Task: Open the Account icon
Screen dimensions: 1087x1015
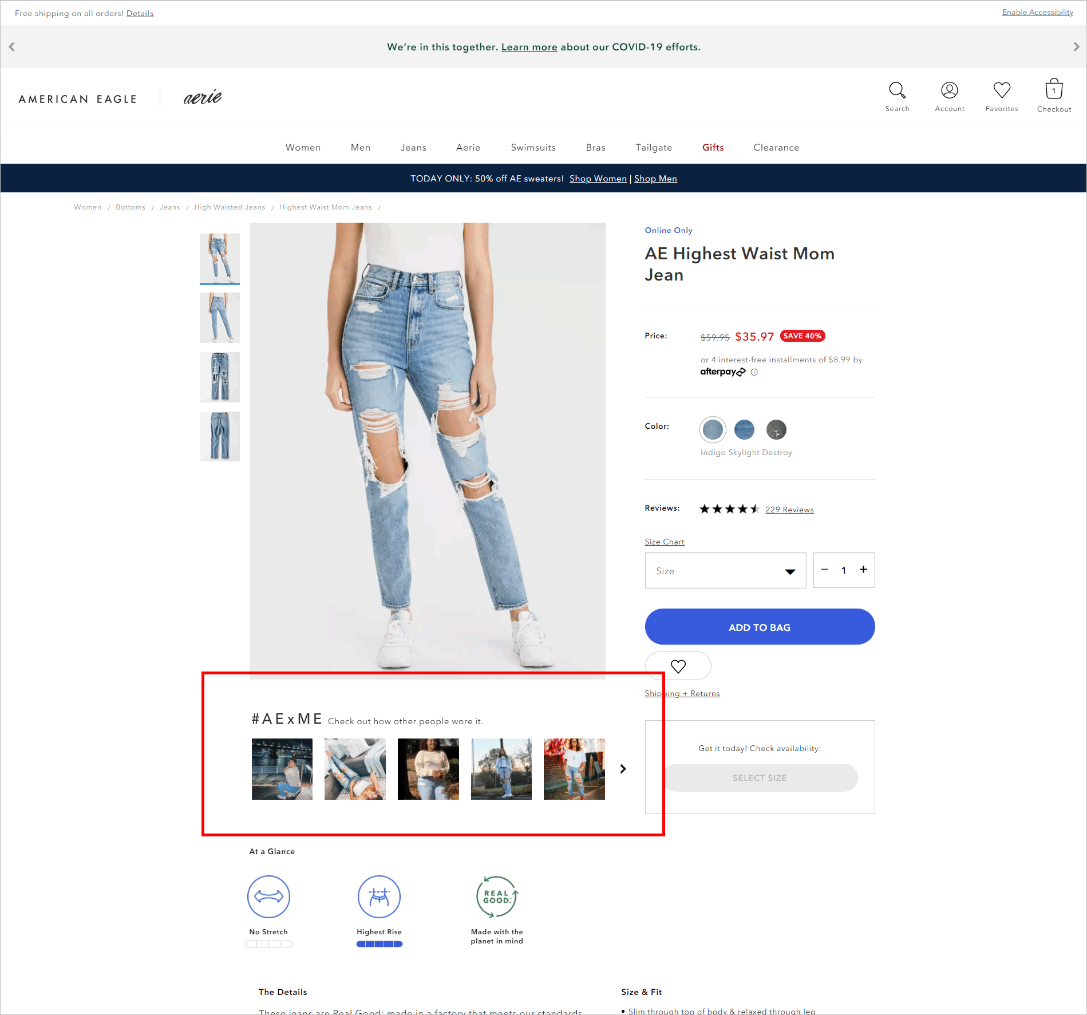Action: point(949,90)
